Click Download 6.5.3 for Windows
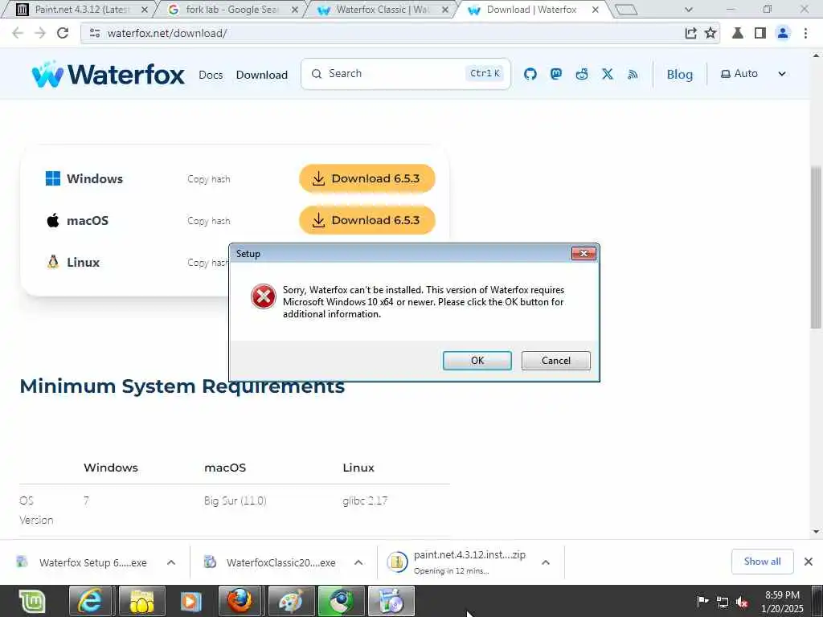 click(366, 178)
